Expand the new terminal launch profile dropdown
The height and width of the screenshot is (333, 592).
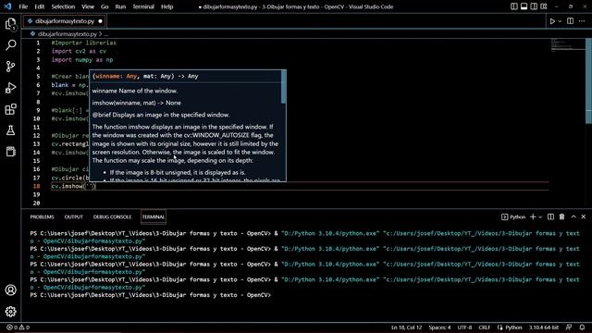click(540, 217)
